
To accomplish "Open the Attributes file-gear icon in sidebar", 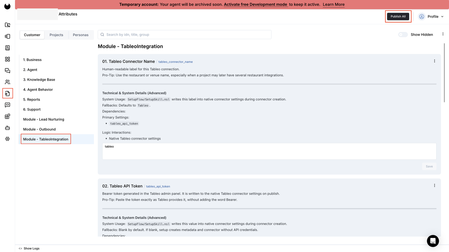I will tap(7, 93).
